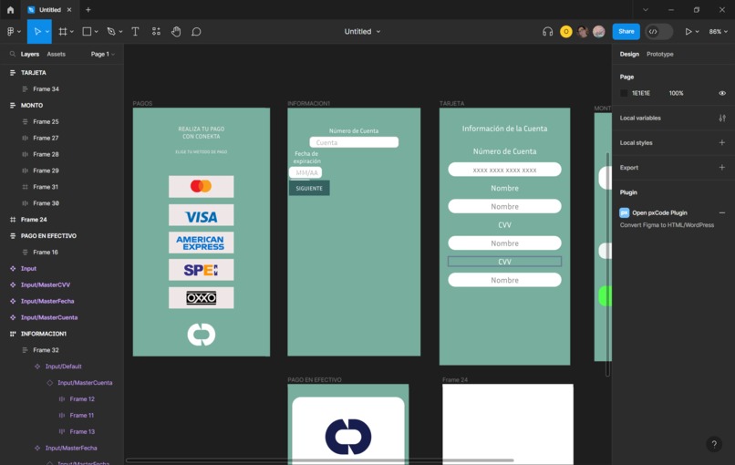Click the 100% page opacity value
Screen dimensions: 735x465
(676, 93)
